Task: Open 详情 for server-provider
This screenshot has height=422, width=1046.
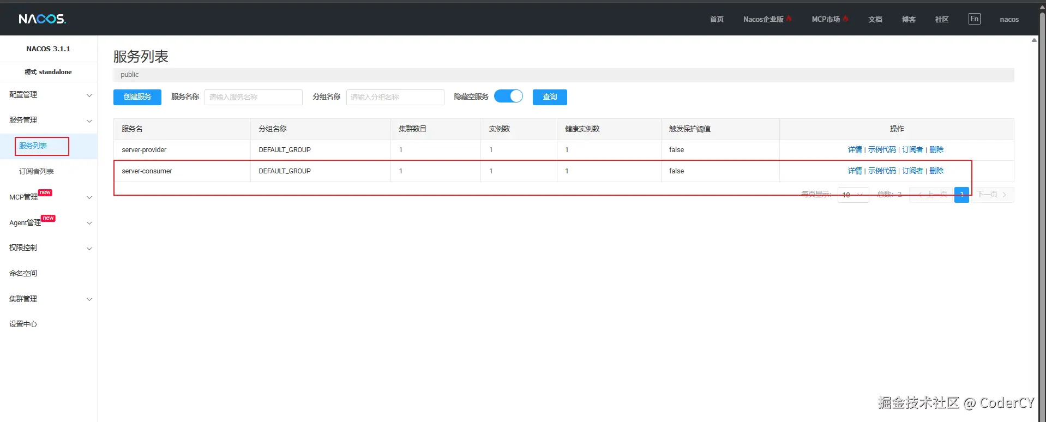Action: point(855,149)
